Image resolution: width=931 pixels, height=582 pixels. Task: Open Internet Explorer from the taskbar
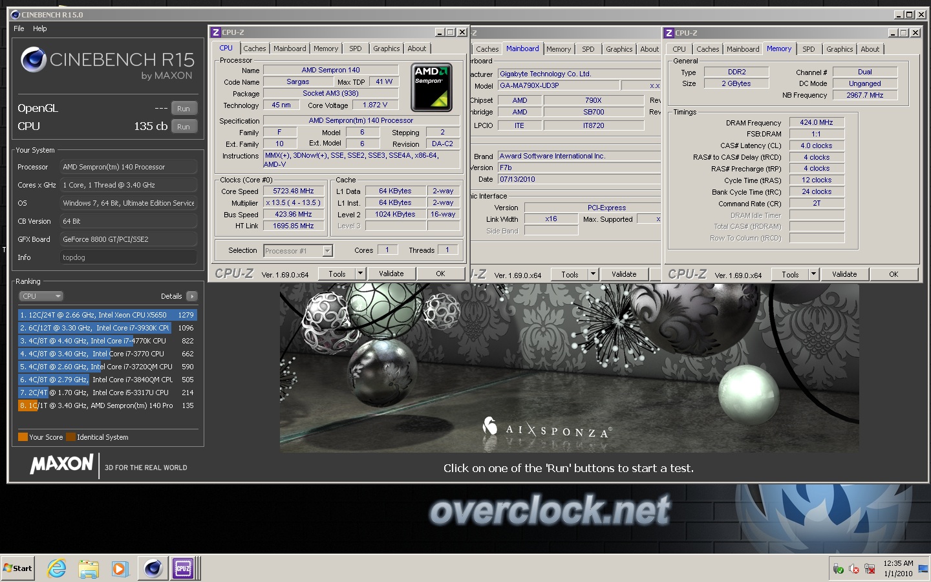57,568
